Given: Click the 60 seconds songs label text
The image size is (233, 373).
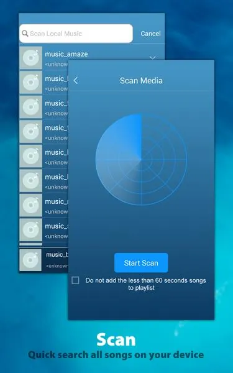Looking at the screenshot, I should (x=145, y=284).
